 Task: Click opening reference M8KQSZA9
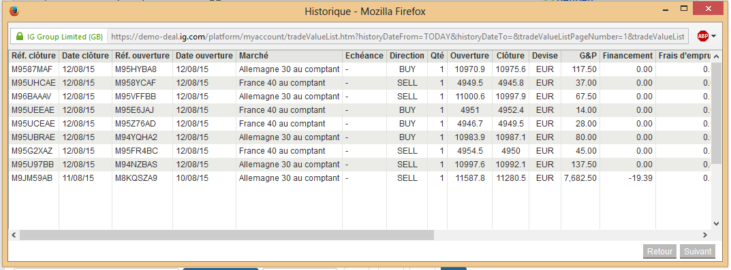point(136,178)
